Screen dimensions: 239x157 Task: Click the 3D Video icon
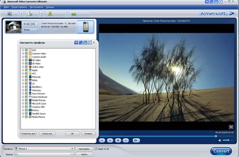[x=30, y=63]
